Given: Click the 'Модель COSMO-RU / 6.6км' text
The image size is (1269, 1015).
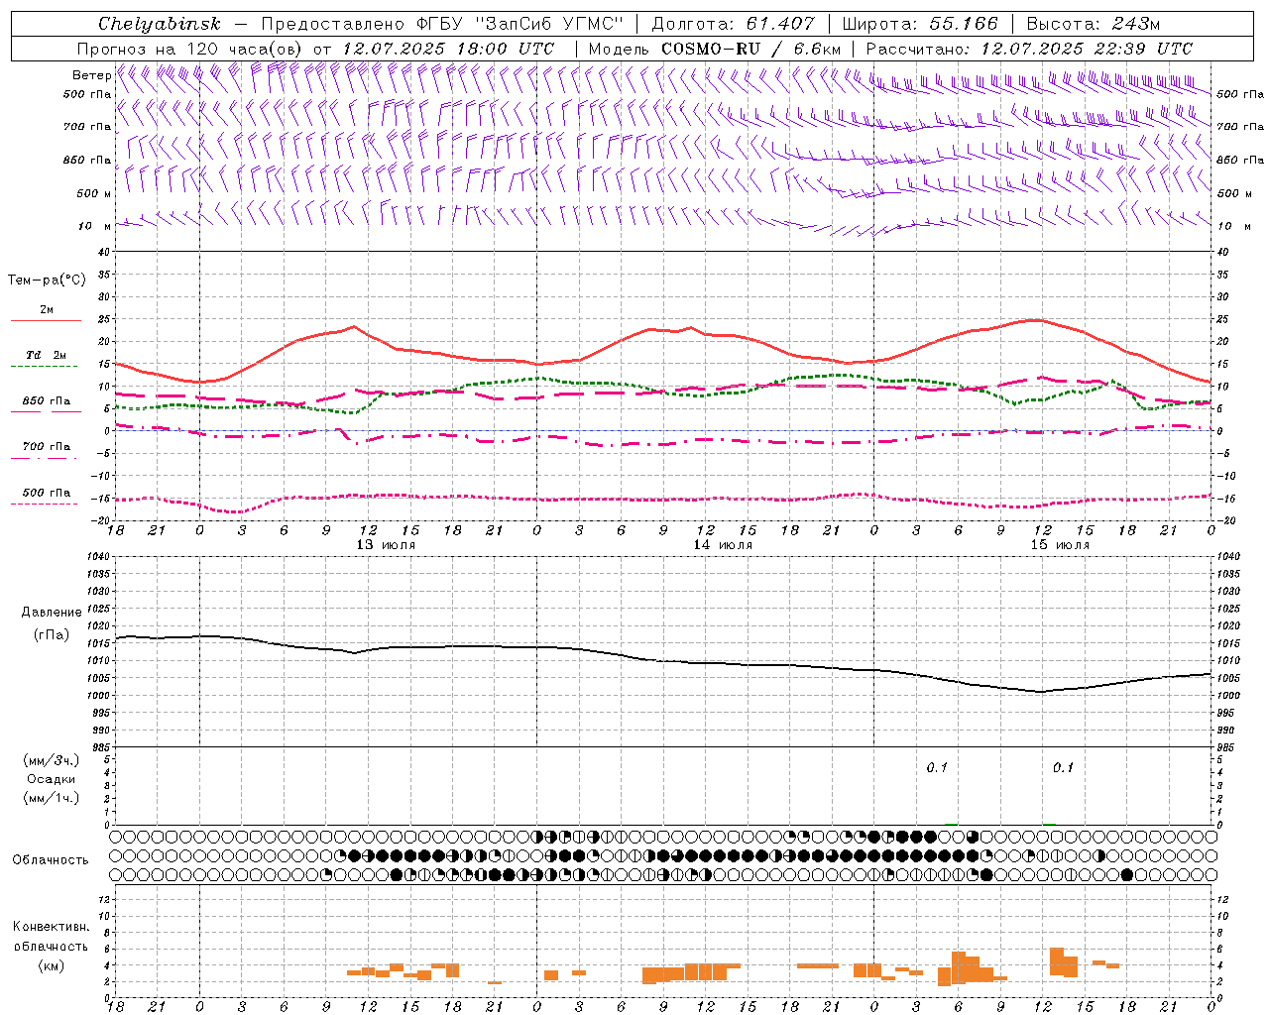Looking at the screenshot, I should click(715, 49).
